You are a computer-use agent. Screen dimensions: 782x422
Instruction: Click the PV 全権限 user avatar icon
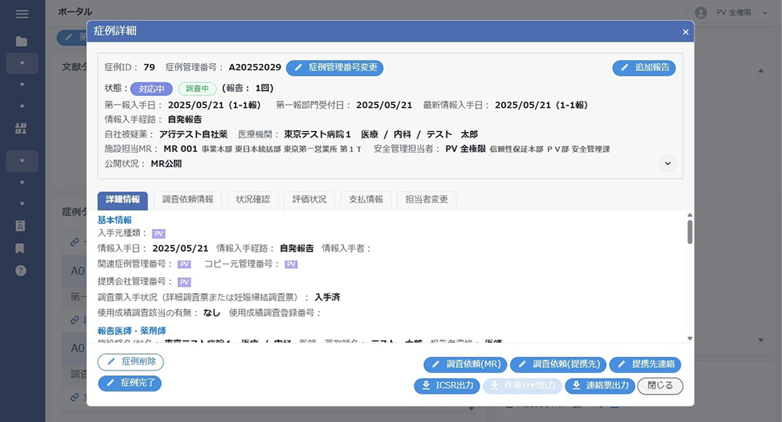pos(701,13)
